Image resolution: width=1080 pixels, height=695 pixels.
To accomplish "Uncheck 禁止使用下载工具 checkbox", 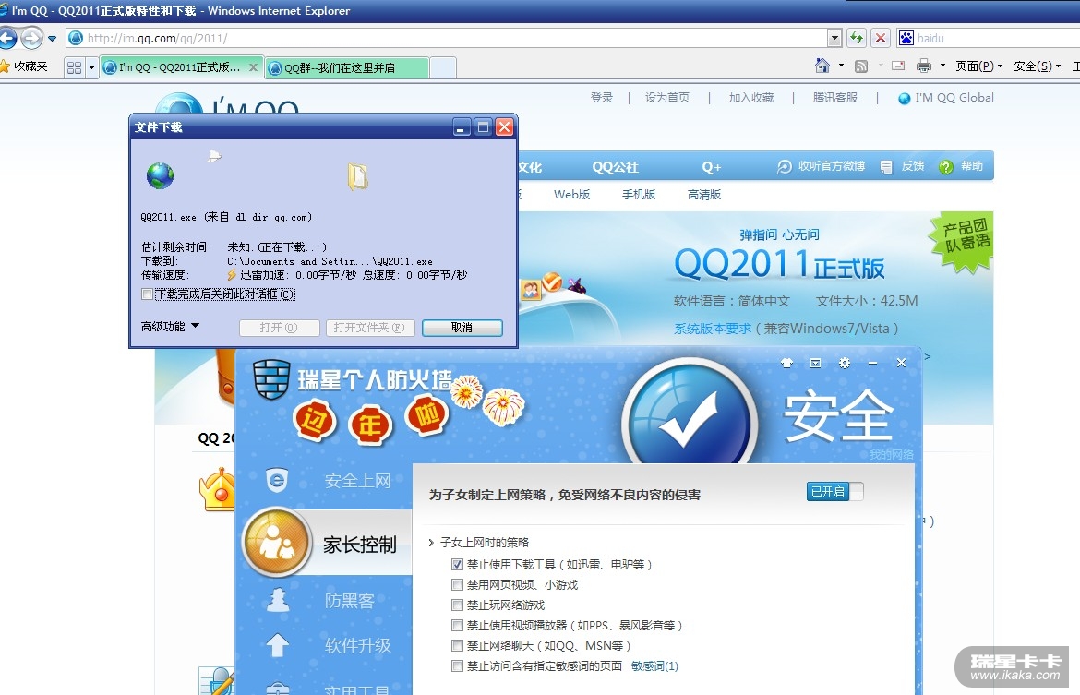I will 457,564.
